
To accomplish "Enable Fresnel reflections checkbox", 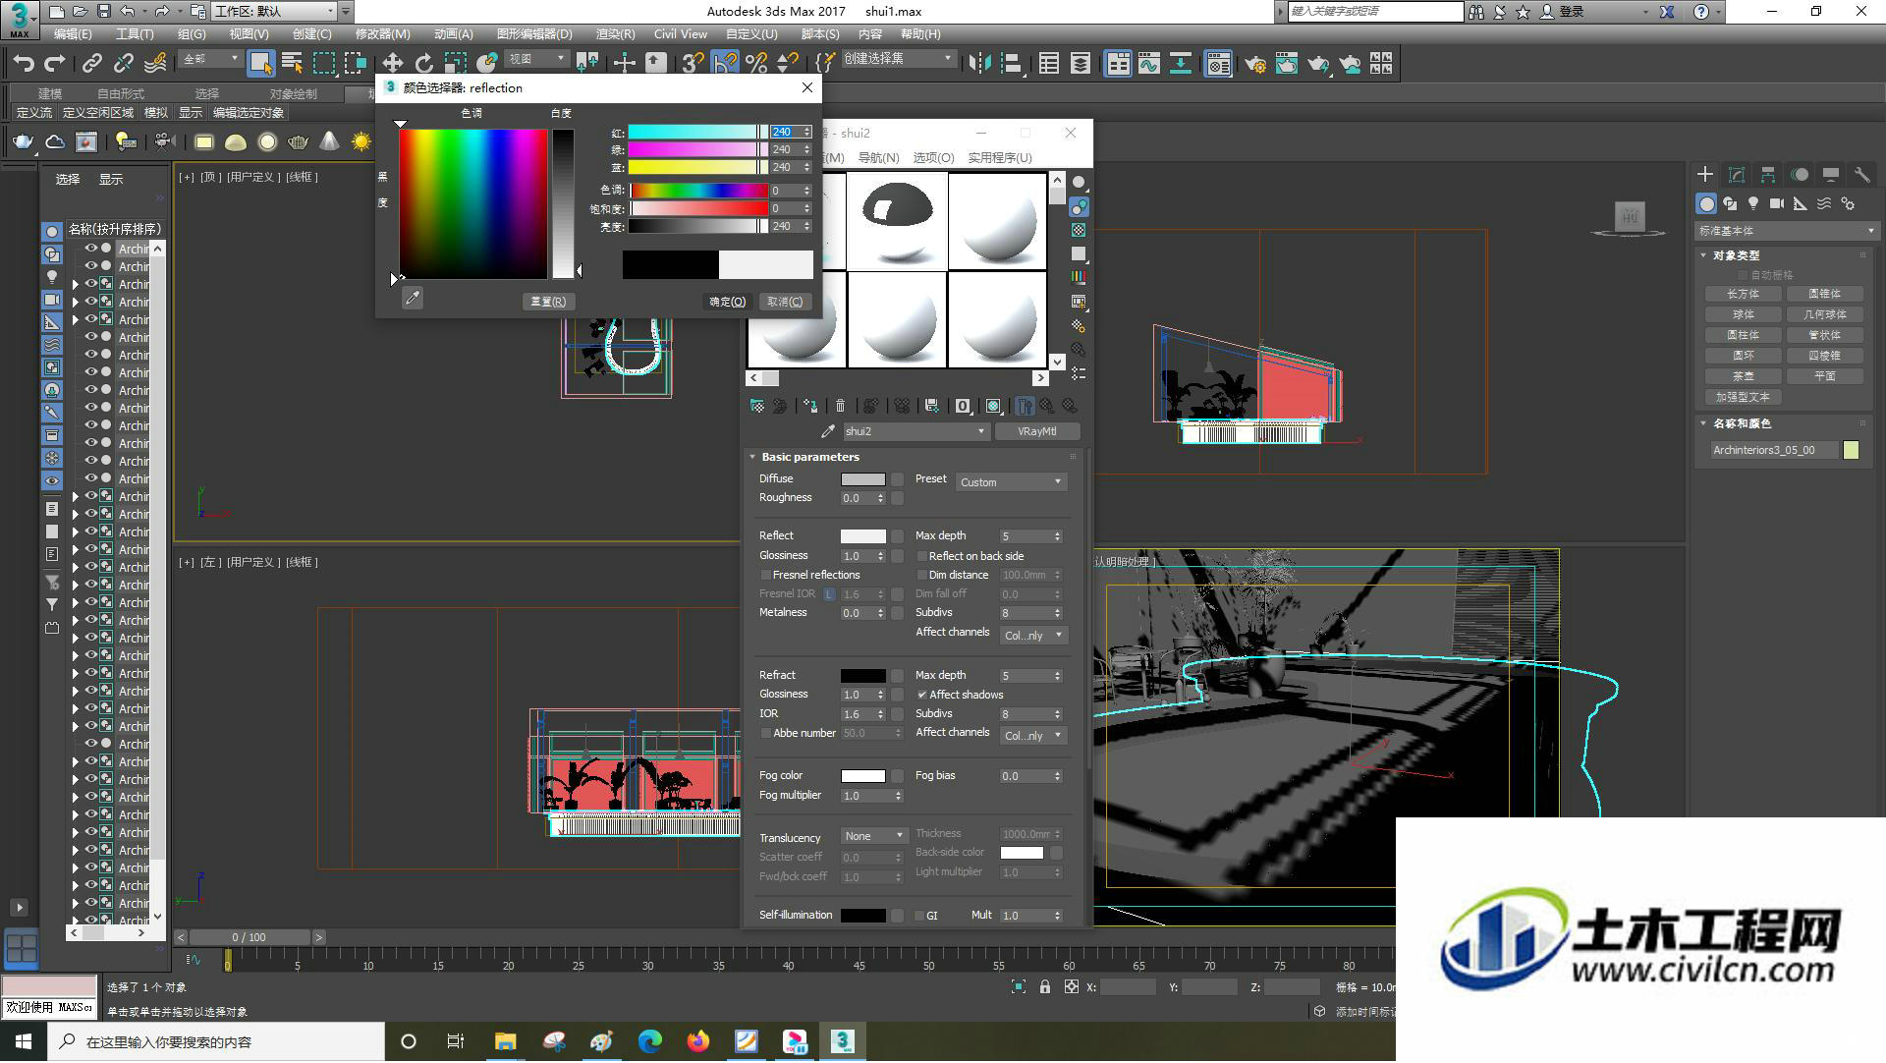I will 766,575.
